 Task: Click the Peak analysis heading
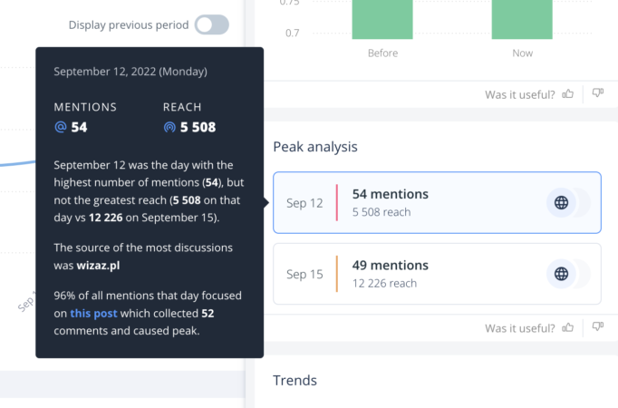[x=314, y=147]
